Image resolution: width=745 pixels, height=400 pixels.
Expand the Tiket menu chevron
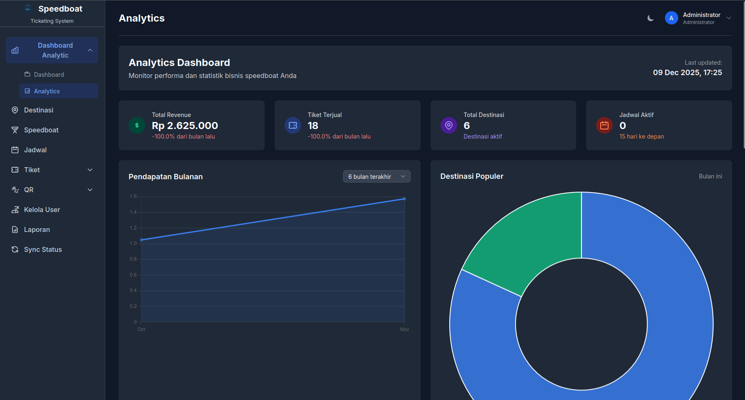(x=90, y=170)
